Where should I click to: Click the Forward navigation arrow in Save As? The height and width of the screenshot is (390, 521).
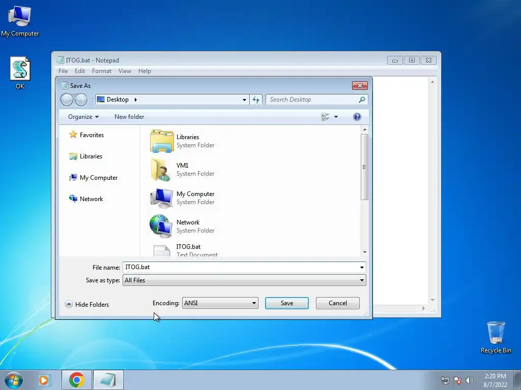click(x=81, y=100)
